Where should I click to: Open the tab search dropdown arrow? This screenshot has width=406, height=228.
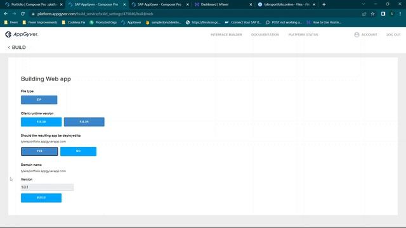[363, 4]
